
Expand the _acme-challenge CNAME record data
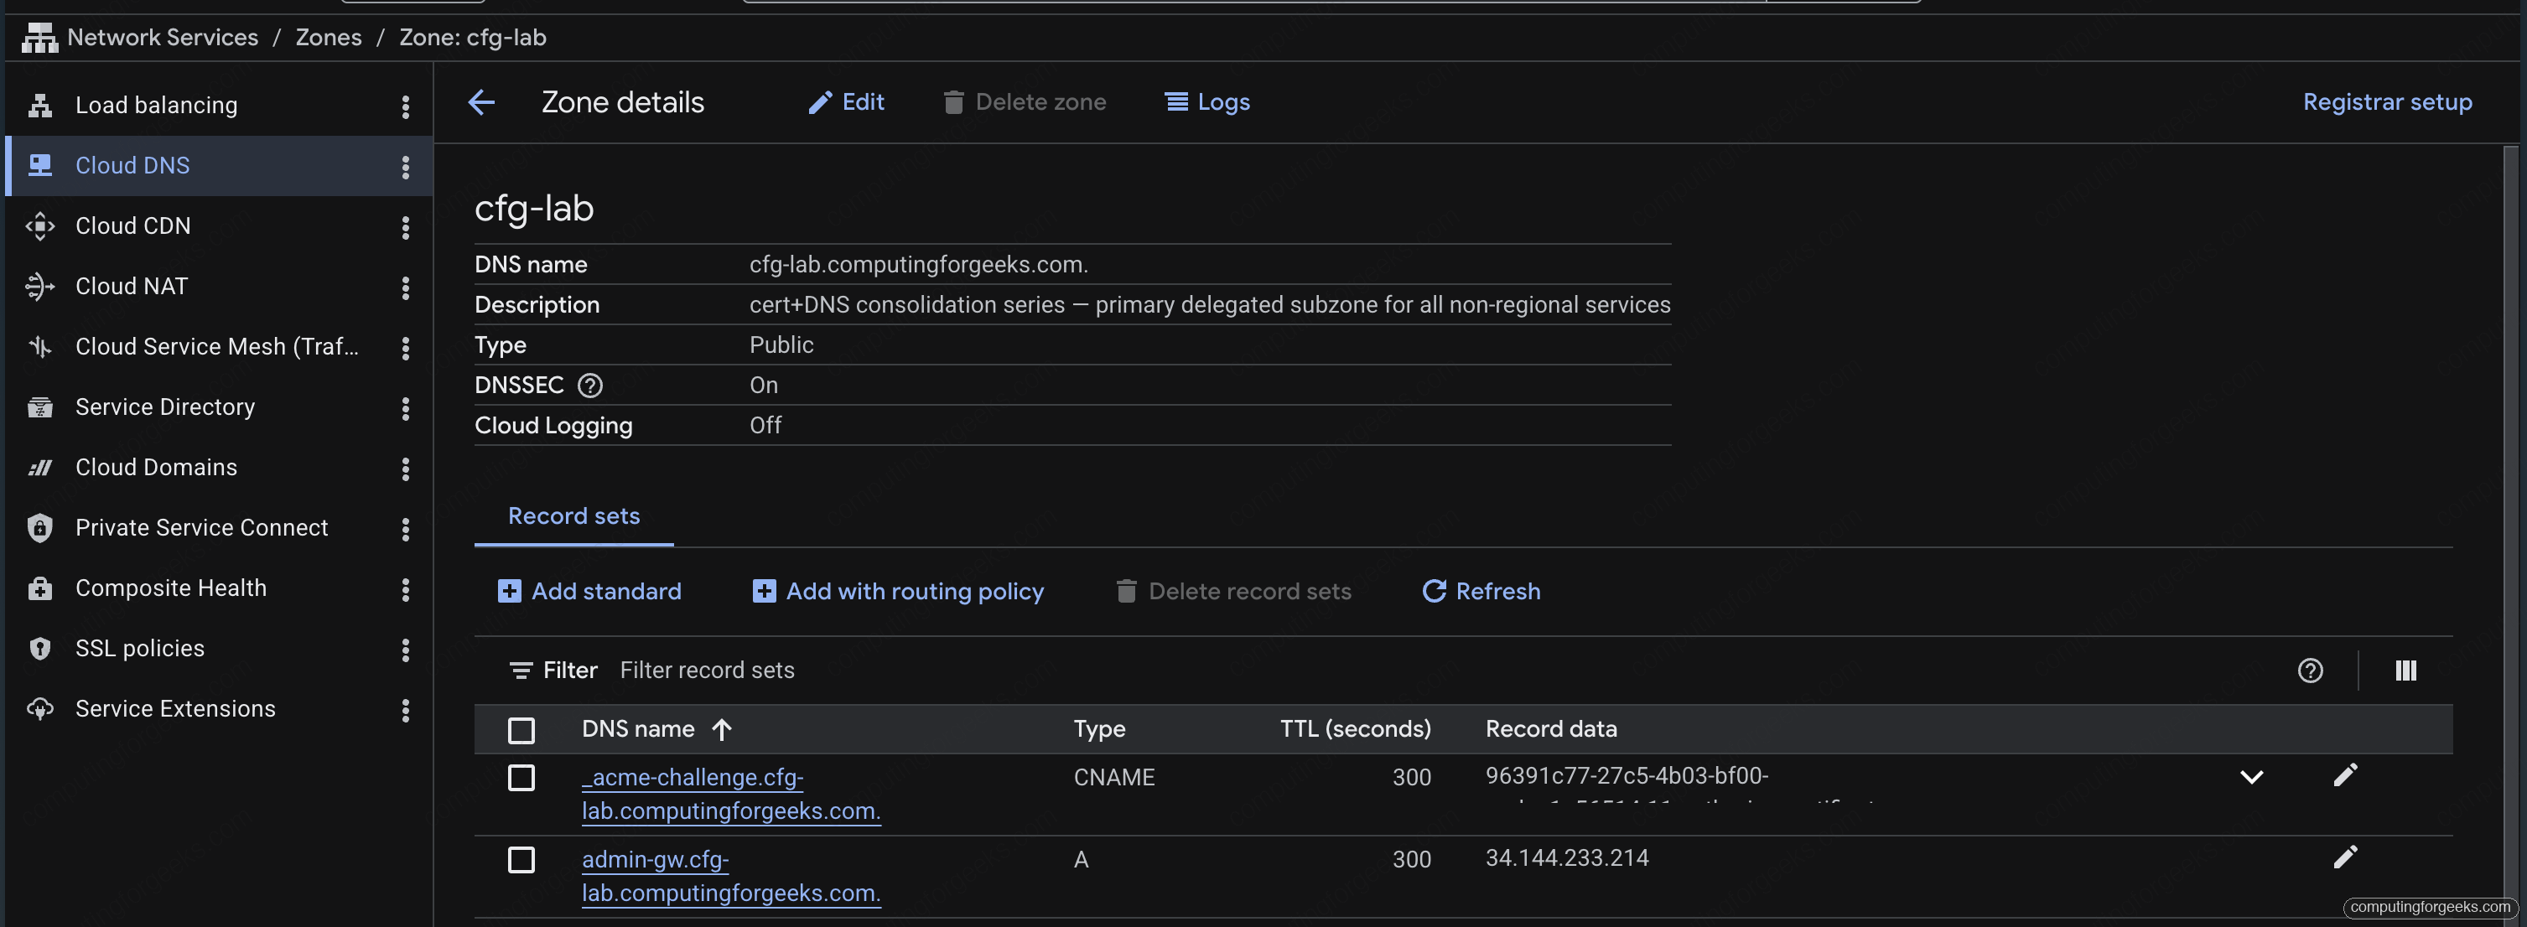[2252, 776]
